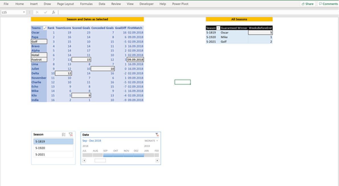Screen dimensions: 339x186
Task: Select the November team cell
Action: point(39,78)
